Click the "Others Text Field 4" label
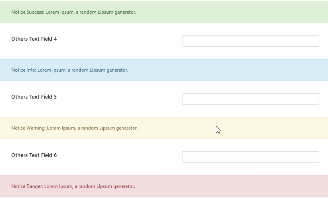This screenshot has width=328, height=198. coord(34,39)
